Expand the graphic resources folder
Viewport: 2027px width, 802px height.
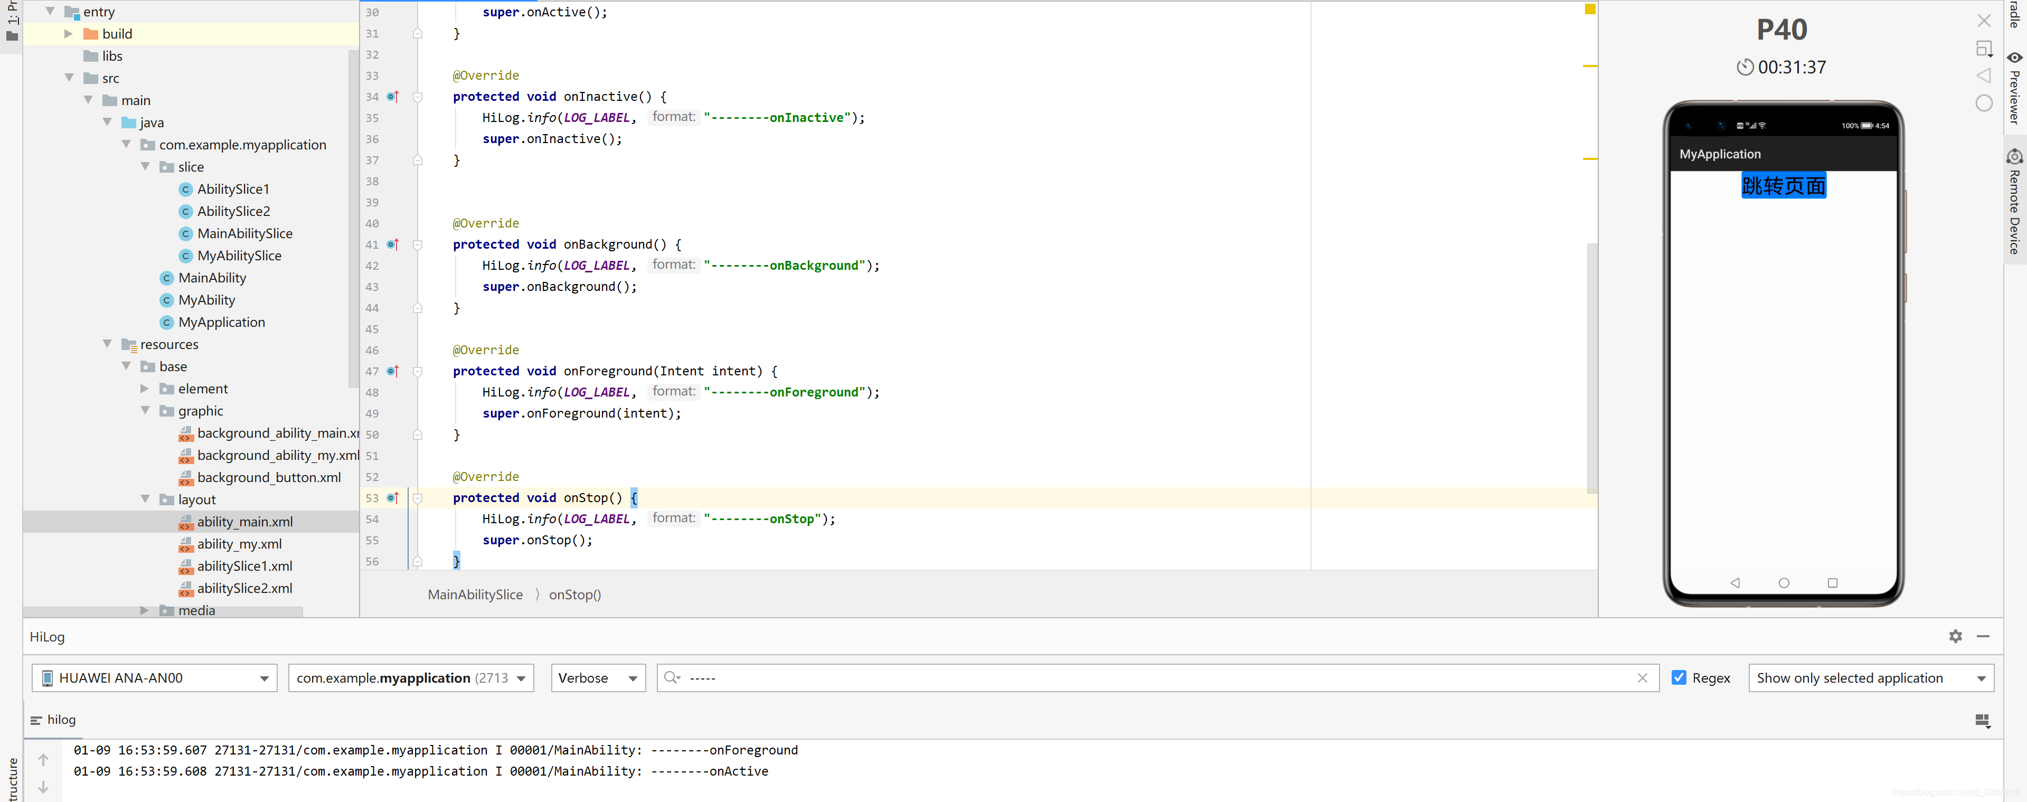(x=146, y=410)
